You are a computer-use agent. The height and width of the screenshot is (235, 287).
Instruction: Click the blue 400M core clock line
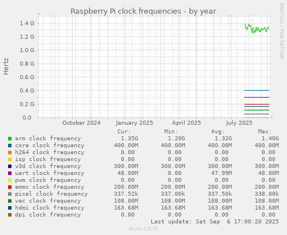pyautogui.click(x=256, y=90)
